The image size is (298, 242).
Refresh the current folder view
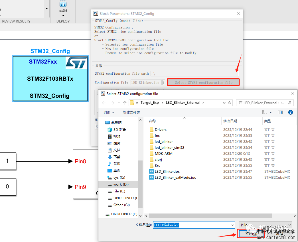point(230,103)
